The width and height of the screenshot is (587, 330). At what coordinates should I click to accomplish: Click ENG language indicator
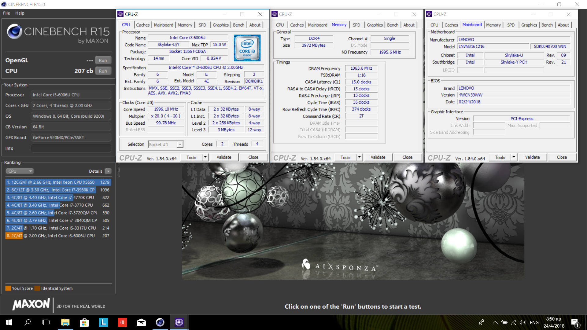coord(534,322)
